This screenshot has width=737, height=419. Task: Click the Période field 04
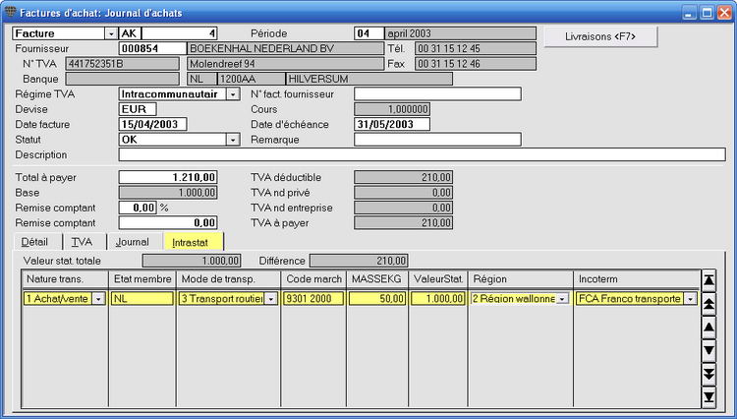click(x=368, y=33)
